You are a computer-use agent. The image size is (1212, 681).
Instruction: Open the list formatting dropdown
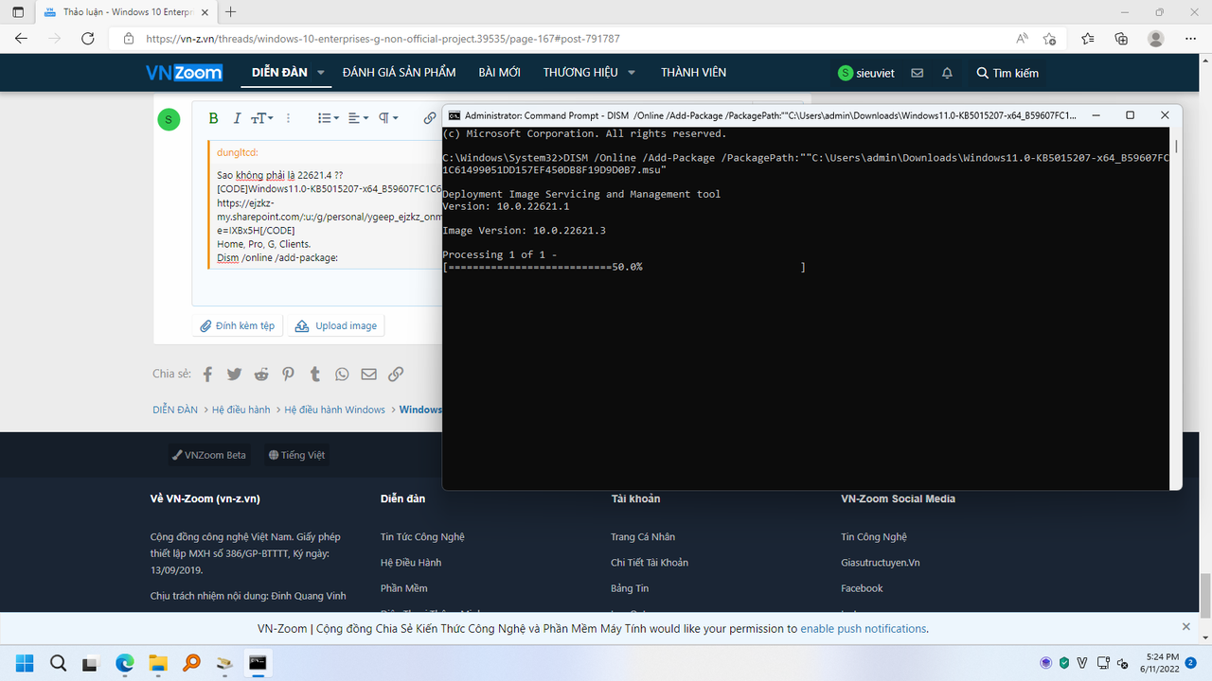[x=328, y=118]
